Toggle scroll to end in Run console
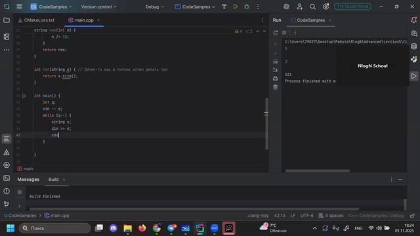Image resolution: width=420 pixels, height=236 pixels. [x=276, y=70]
